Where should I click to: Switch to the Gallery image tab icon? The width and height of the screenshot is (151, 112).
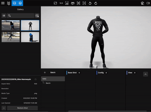pyautogui.click(x=14, y=3)
